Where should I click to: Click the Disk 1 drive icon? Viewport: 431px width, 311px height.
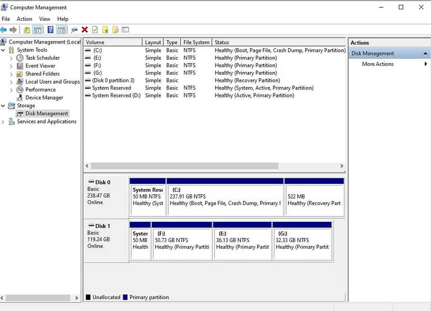[91, 225]
